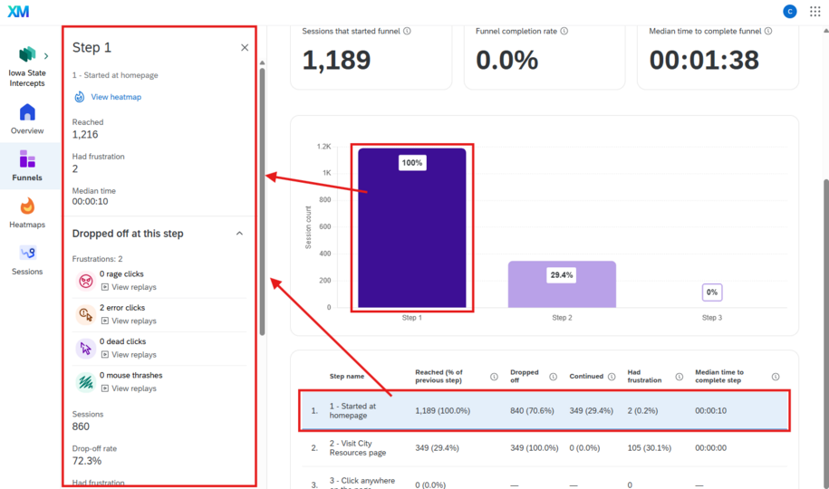Click info icon beside Sessions that started funnel

pyautogui.click(x=407, y=31)
